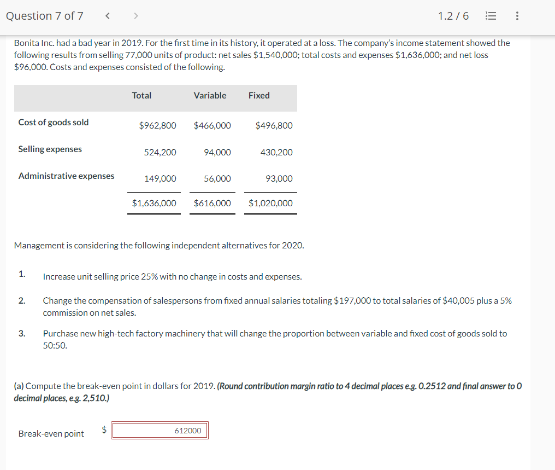Select the 524,200 selling total cell

(x=160, y=153)
